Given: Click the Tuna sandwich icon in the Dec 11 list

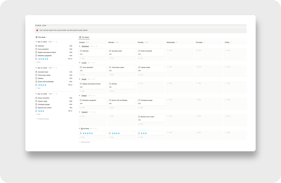Looking at the screenshot, I should click(x=36, y=49).
